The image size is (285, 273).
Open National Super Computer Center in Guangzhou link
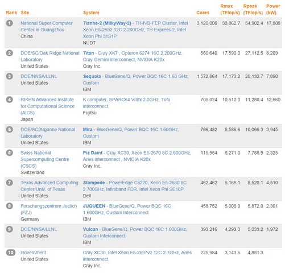(x=47, y=26)
